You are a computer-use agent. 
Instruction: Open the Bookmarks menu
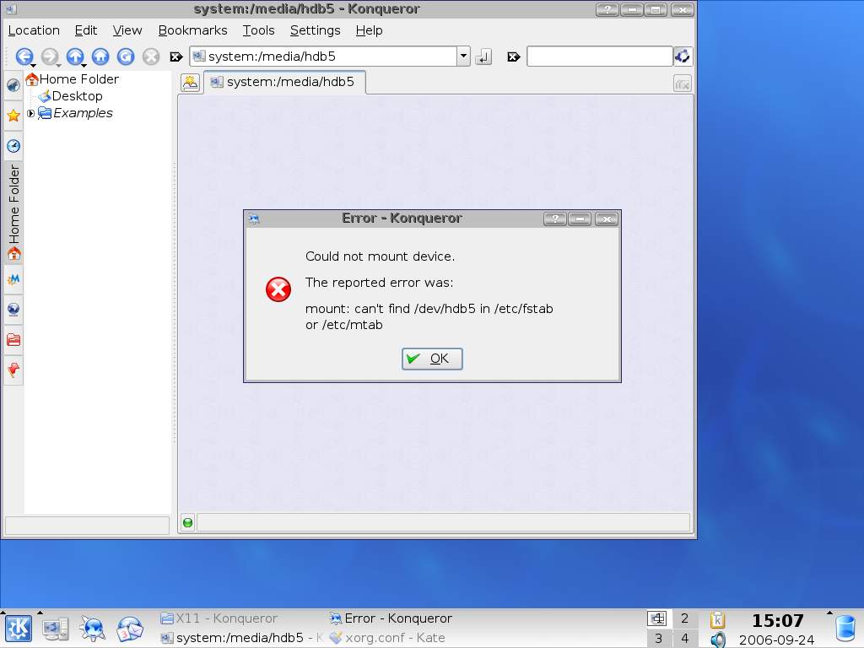(192, 30)
